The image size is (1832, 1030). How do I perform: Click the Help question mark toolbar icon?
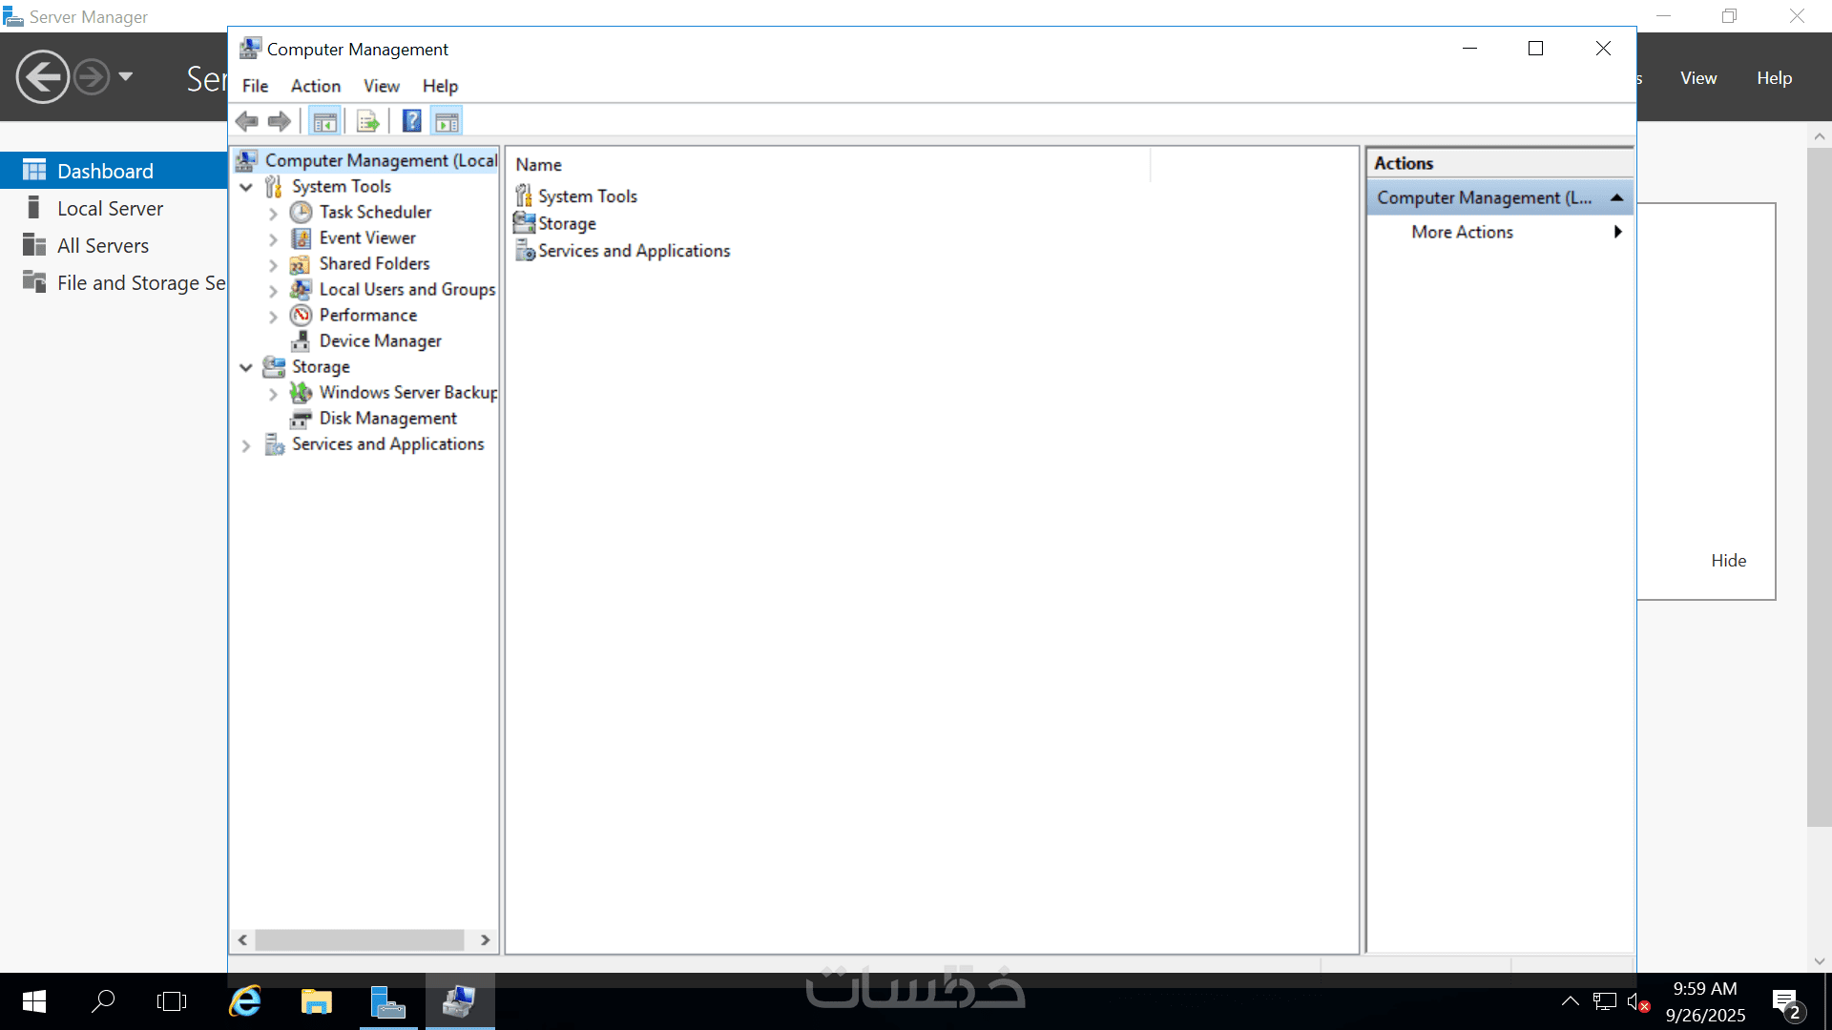click(x=411, y=121)
